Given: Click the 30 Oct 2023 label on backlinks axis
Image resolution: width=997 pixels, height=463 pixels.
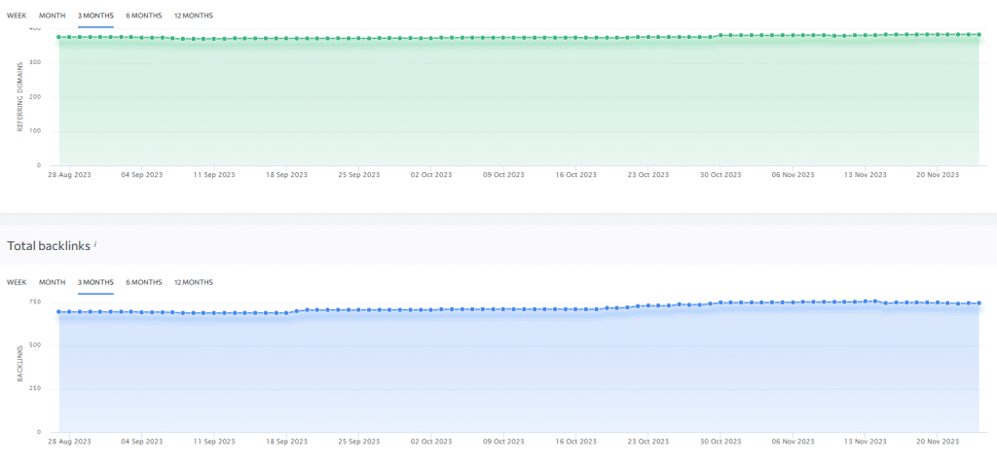Looking at the screenshot, I should coord(720,442).
